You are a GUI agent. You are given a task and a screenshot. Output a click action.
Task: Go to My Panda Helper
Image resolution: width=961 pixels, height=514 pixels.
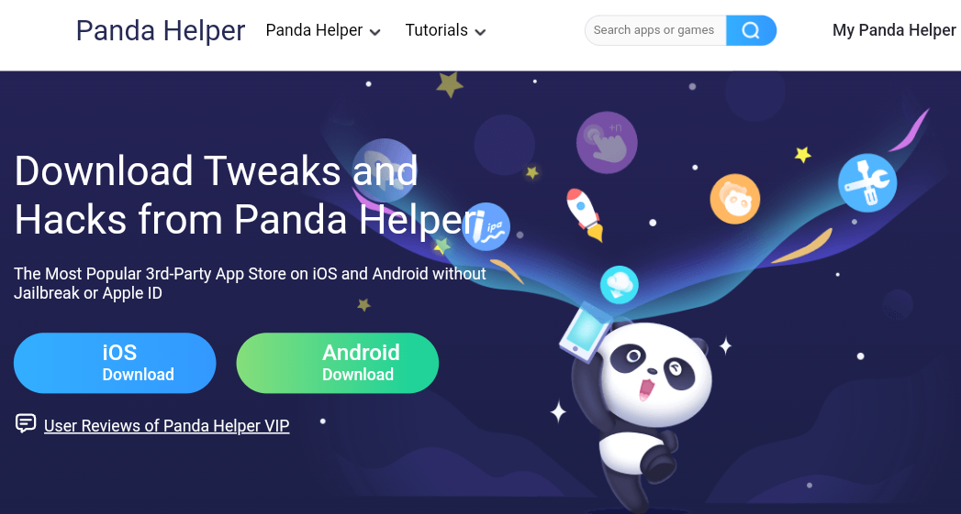pyautogui.click(x=894, y=30)
